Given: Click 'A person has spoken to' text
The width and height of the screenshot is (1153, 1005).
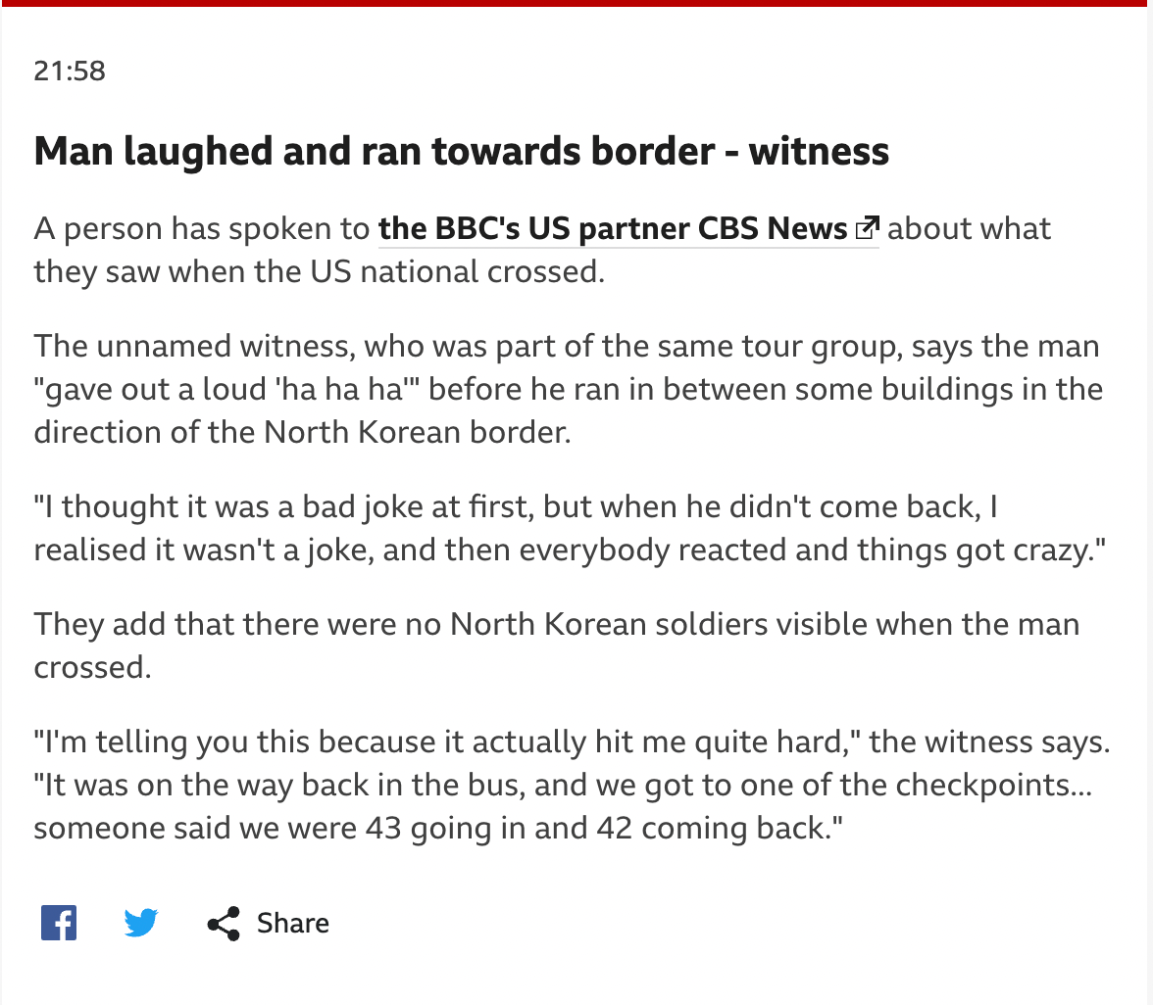Looking at the screenshot, I should coord(202,228).
